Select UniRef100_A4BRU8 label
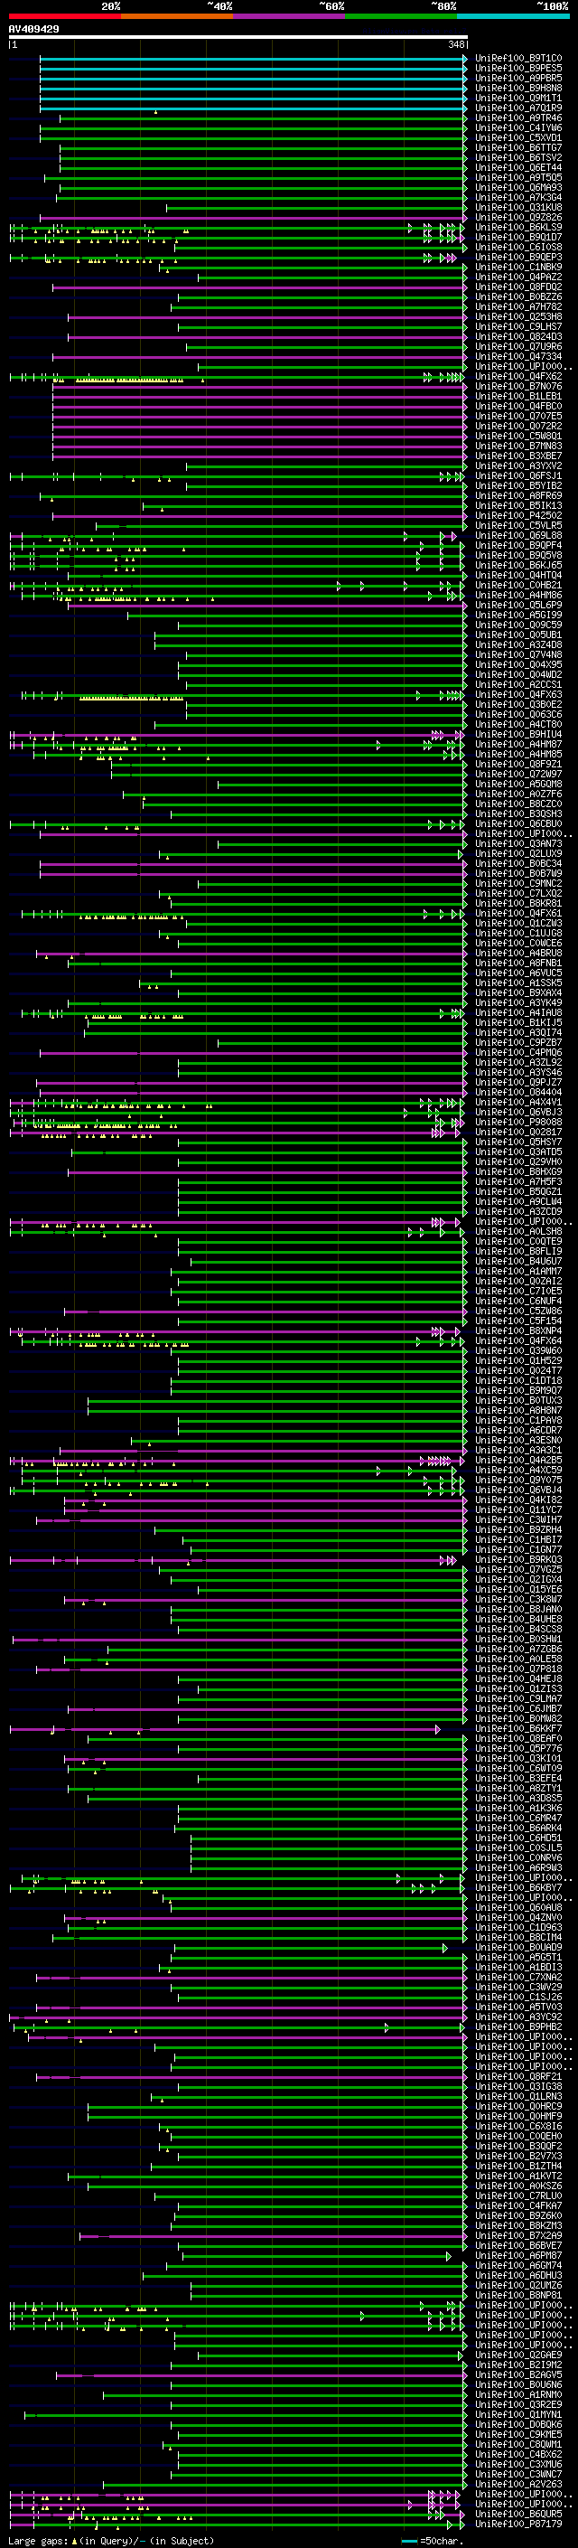The width and height of the screenshot is (578, 2548). point(518,953)
